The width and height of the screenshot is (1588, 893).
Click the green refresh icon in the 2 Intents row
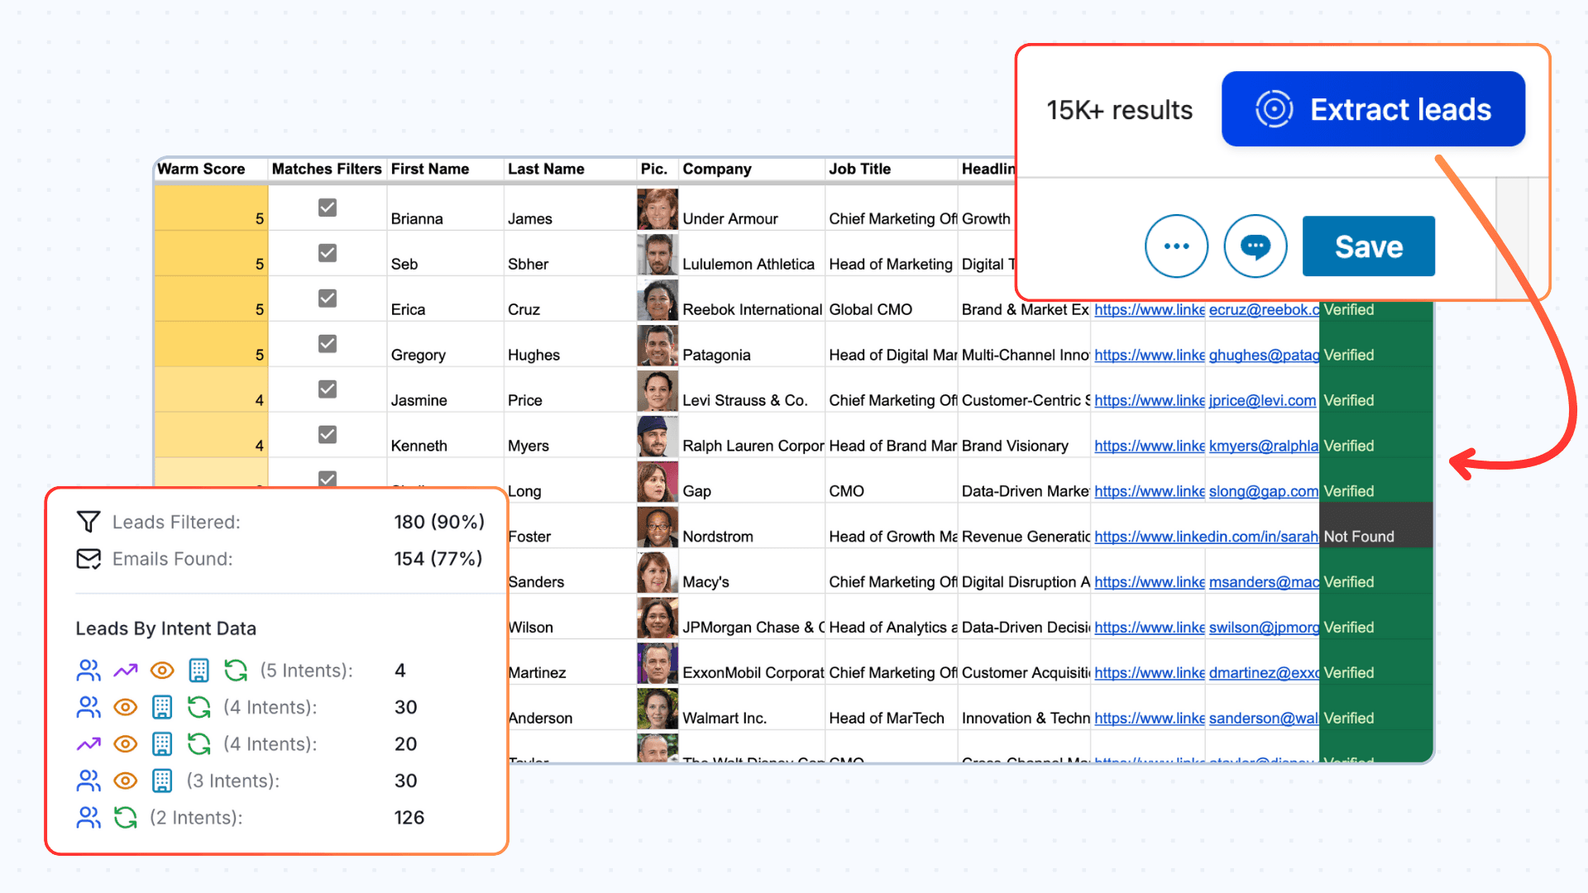tap(125, 818)
